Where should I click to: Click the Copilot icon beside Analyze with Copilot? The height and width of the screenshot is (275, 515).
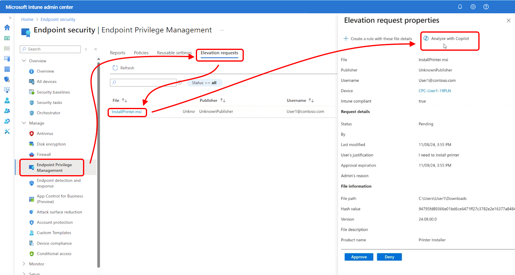click(x=426, y=38)
